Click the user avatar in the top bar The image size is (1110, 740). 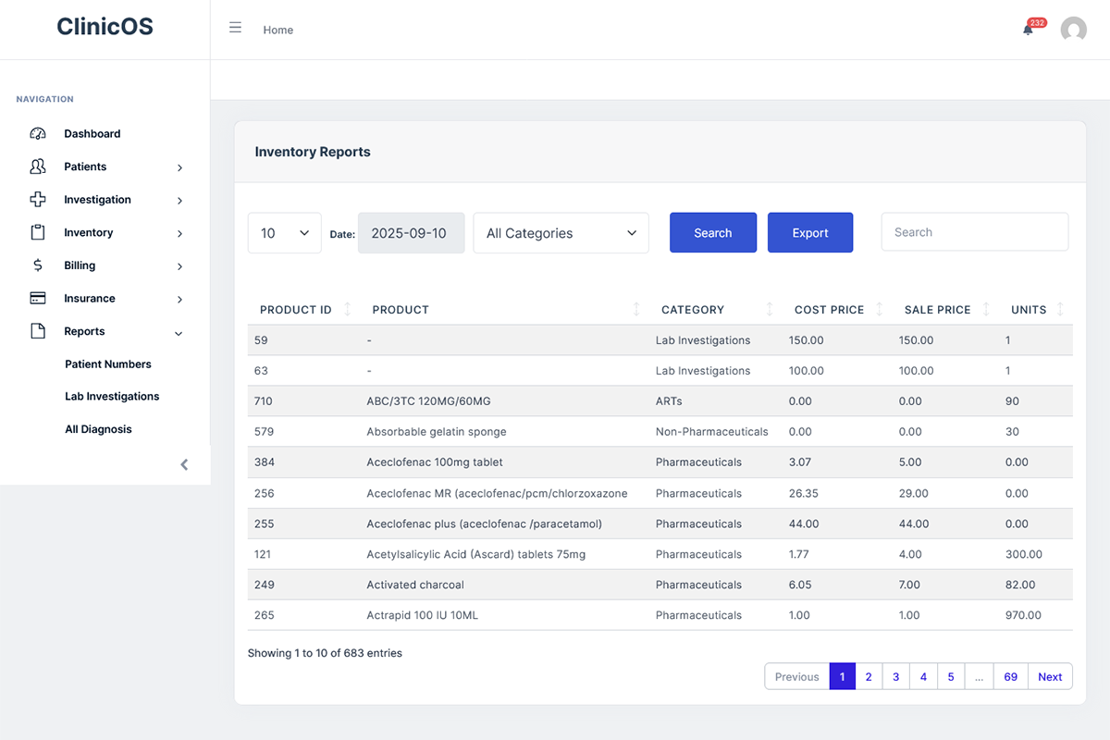point(1073,29)
